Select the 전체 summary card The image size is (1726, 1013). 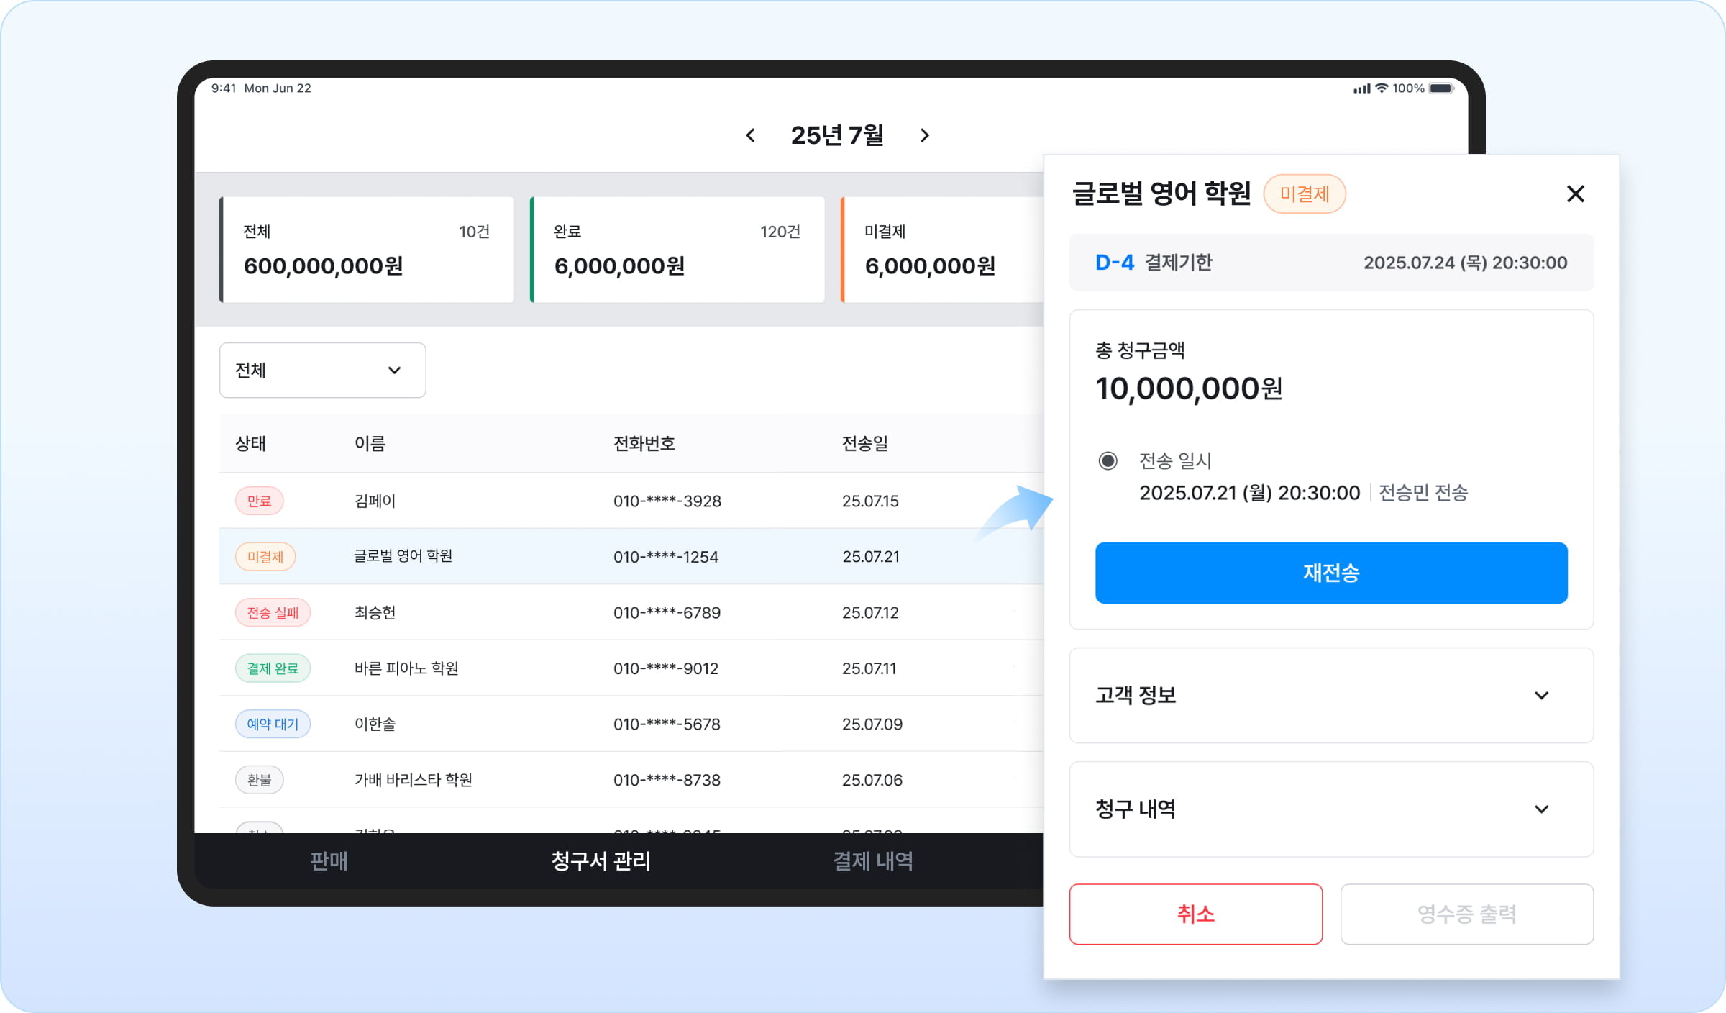tap(367, 249)
